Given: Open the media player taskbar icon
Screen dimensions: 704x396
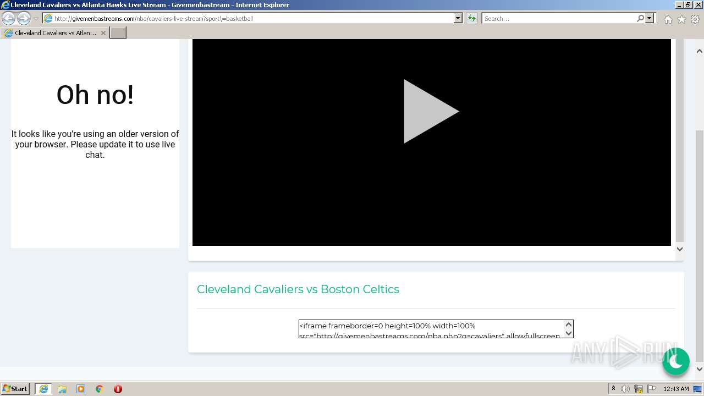Looking at the screenshot, I should [81, 389].
